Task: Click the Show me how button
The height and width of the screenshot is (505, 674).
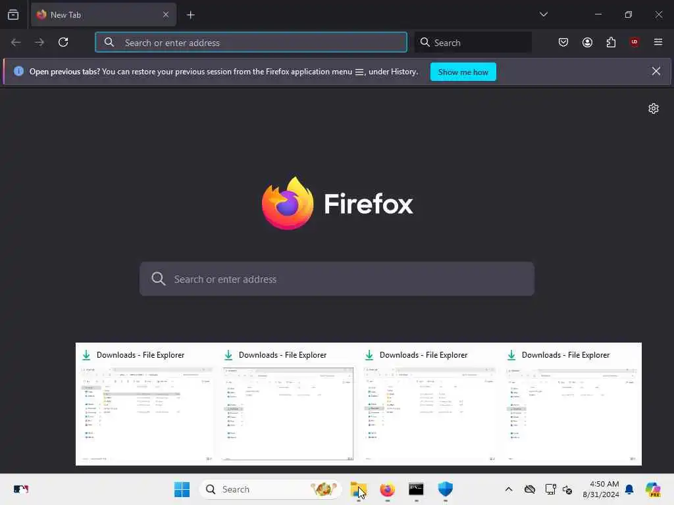Action: coord(463,72)
